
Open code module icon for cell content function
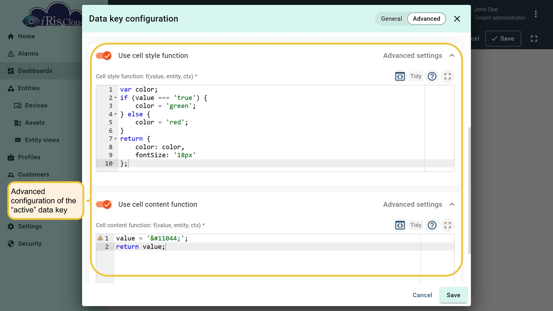tap(400, 225)
